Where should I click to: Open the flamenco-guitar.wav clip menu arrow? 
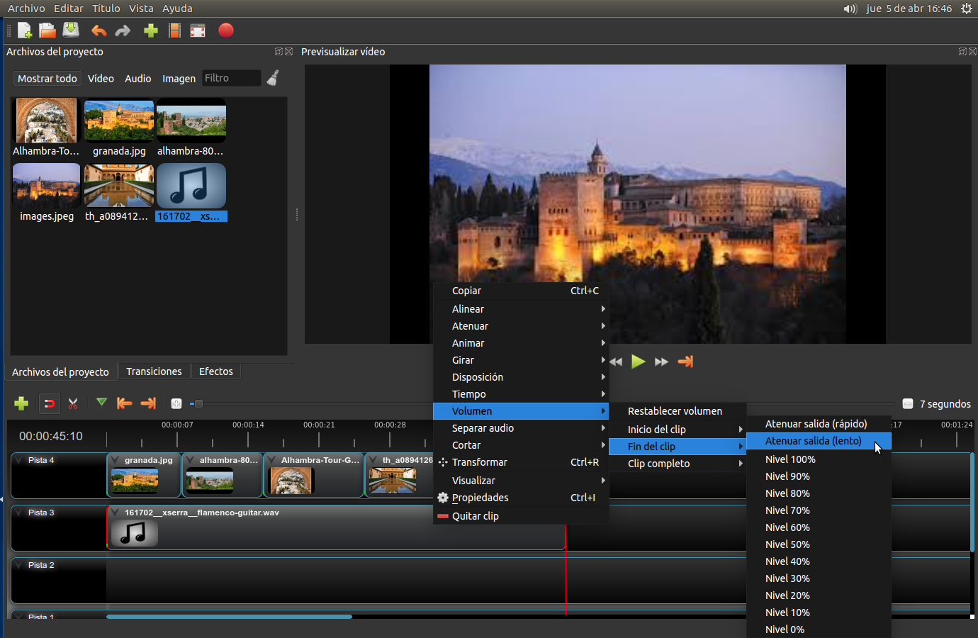click(115, 513)
